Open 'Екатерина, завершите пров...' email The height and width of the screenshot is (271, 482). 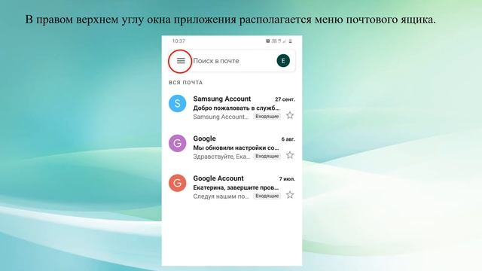[x=232, y=187]
